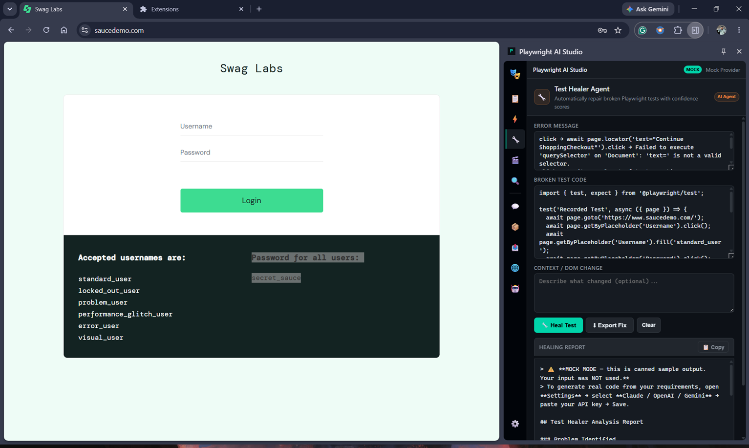Open a new browser tab
Image resolution: width=749 pixels, height=448 pixels.
point(259,9)
